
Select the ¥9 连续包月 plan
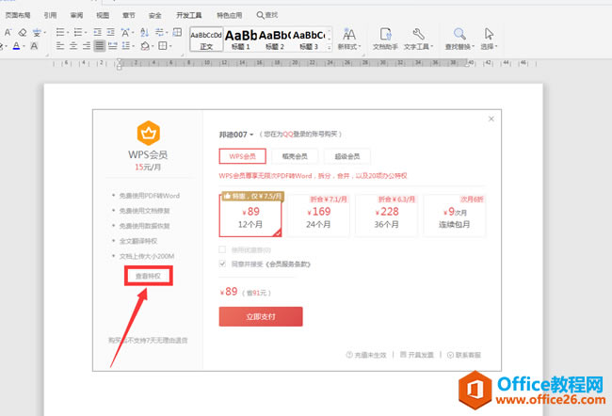(455, 216)
